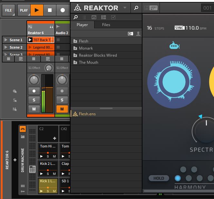
Task: Launch the Legend 80... clip in Scene 2
Action: point(30,47)
